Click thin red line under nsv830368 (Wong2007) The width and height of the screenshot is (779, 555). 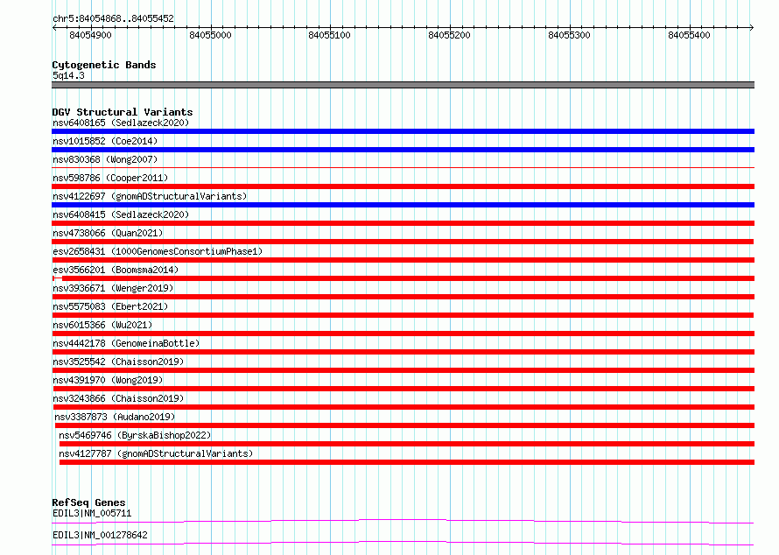tap(403, 168)
